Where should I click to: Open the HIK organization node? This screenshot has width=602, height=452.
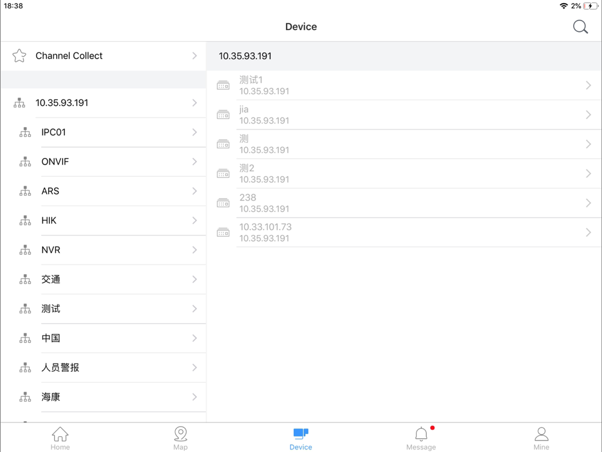pos(49,221)
